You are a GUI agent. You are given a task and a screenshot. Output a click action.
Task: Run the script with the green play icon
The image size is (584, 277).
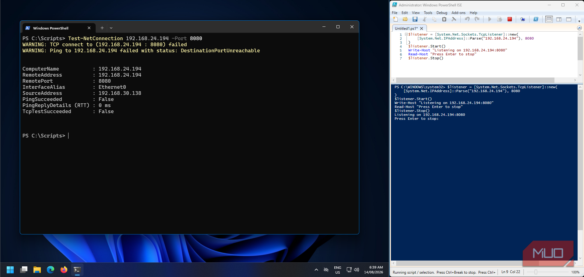click(490, 19)
